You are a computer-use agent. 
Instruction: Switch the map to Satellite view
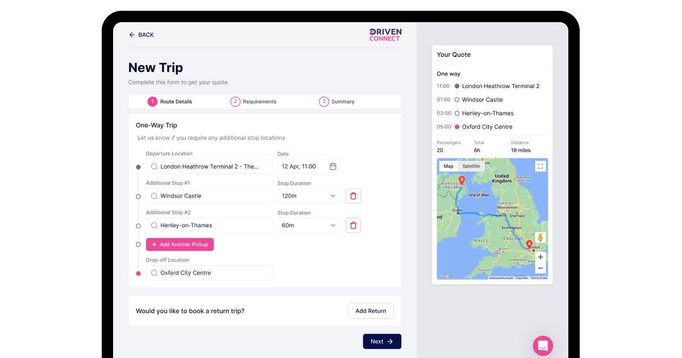click(471, 166)
